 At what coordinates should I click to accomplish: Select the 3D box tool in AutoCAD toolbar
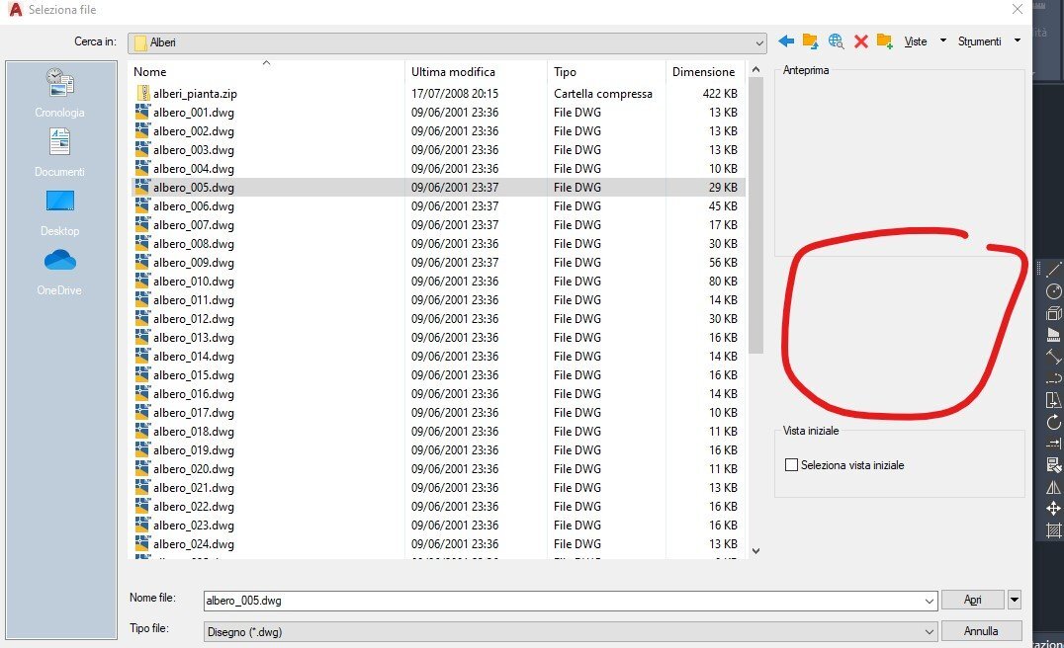[1053, 313]
